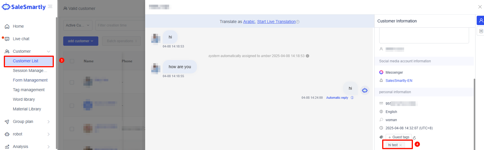Click the Filter creation time field

click(120, 25)
